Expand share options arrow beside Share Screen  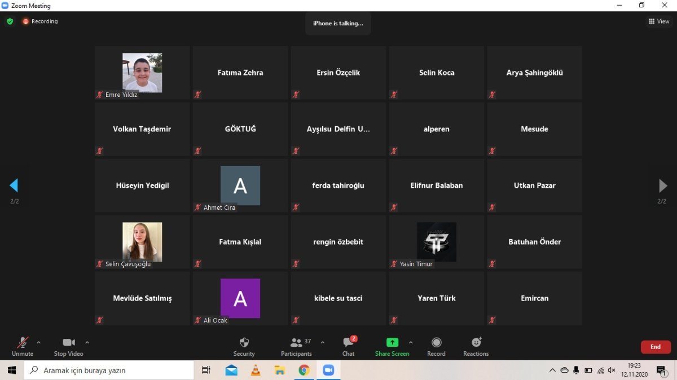point(411,342)
